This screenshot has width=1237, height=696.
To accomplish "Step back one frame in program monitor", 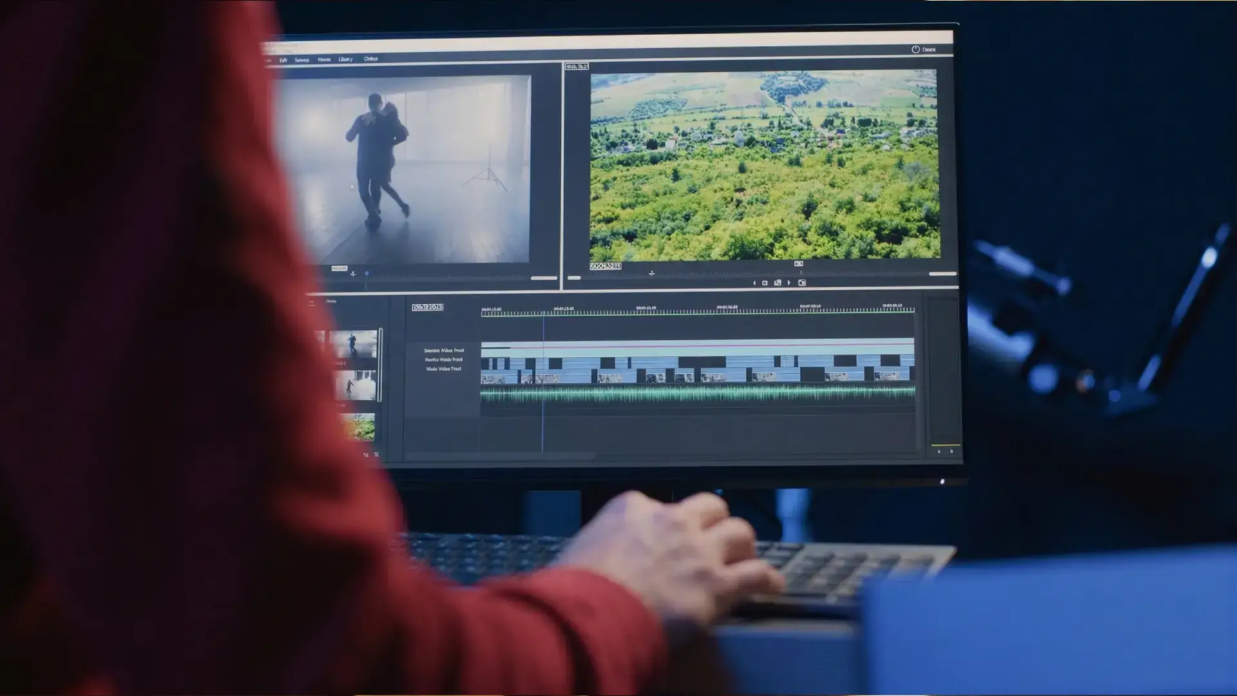I will tap(754, 283).
